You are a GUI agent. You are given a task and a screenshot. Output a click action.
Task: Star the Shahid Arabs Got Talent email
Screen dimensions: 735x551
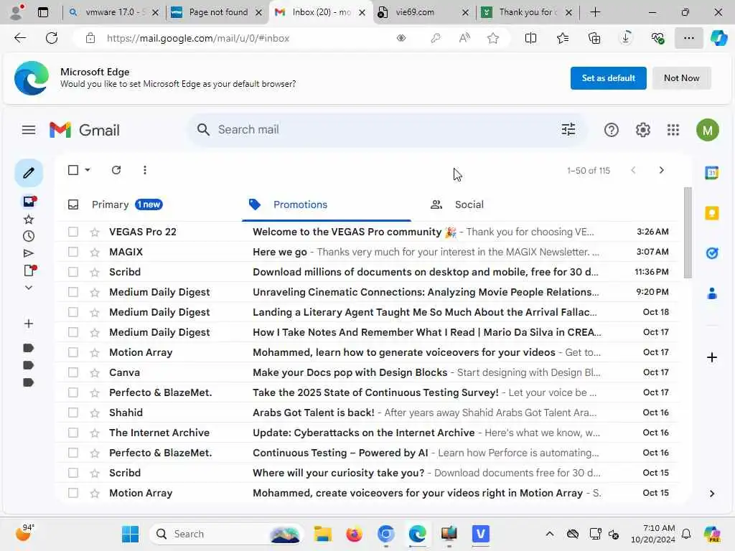pos(95,413)
